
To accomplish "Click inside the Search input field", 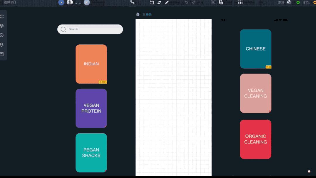I will (90, 29).
